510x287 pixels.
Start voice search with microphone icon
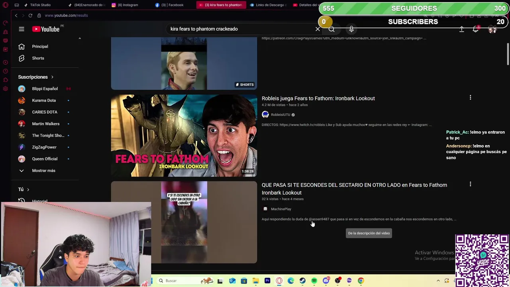pos(351,29)
